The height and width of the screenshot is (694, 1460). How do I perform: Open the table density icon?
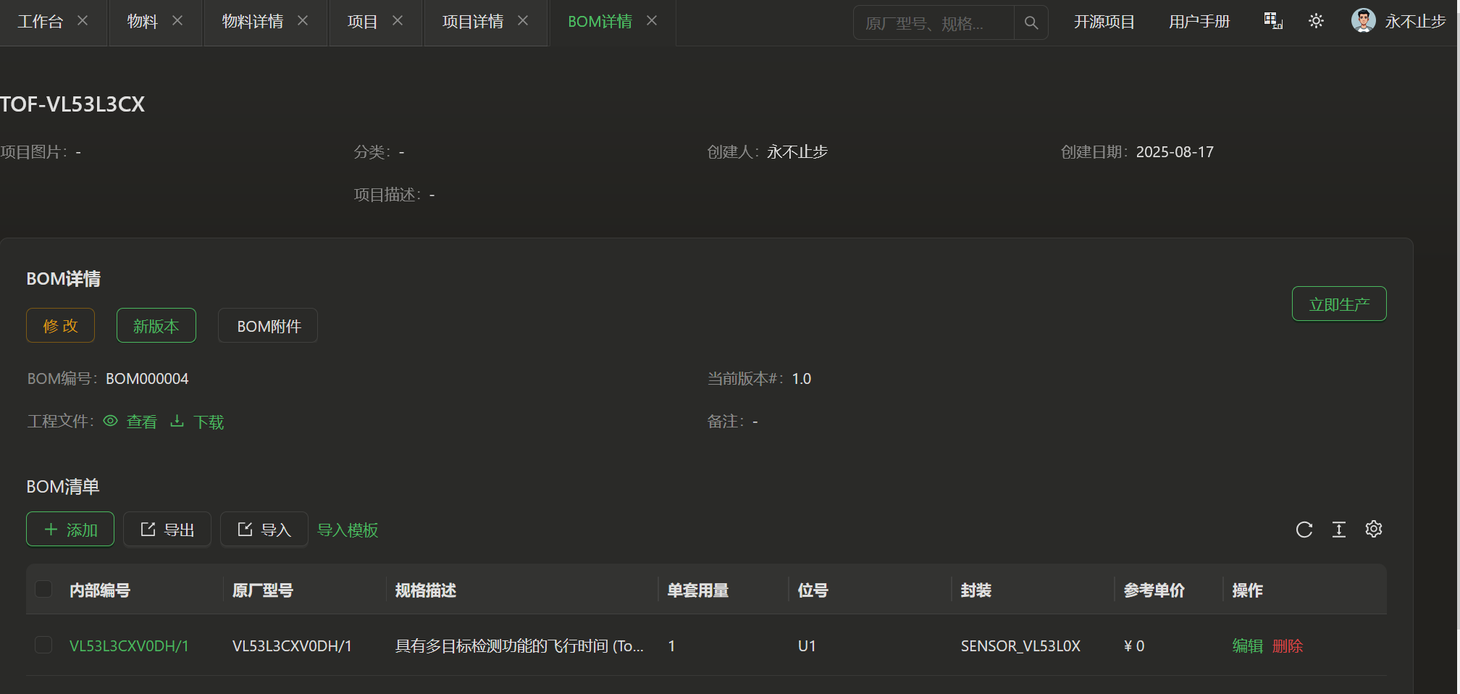(1338, 530)
